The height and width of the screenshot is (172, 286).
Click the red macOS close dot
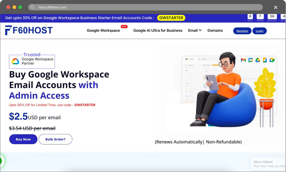(x=8, y=7)
